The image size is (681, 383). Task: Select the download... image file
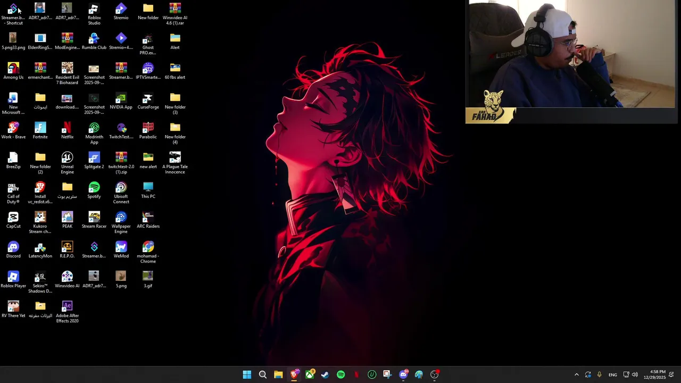click(67, 101)
